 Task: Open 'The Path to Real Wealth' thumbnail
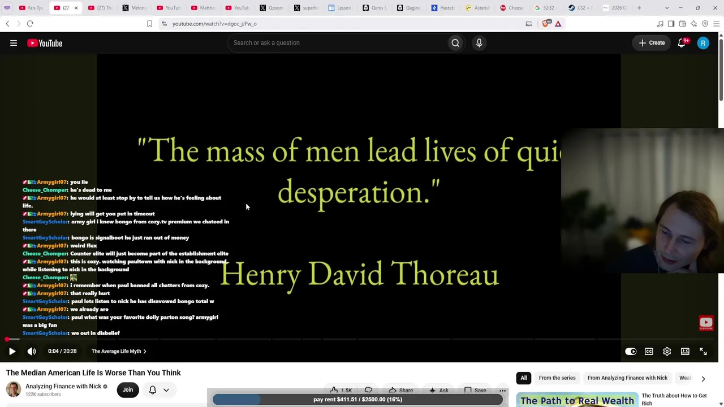point(577,400)
